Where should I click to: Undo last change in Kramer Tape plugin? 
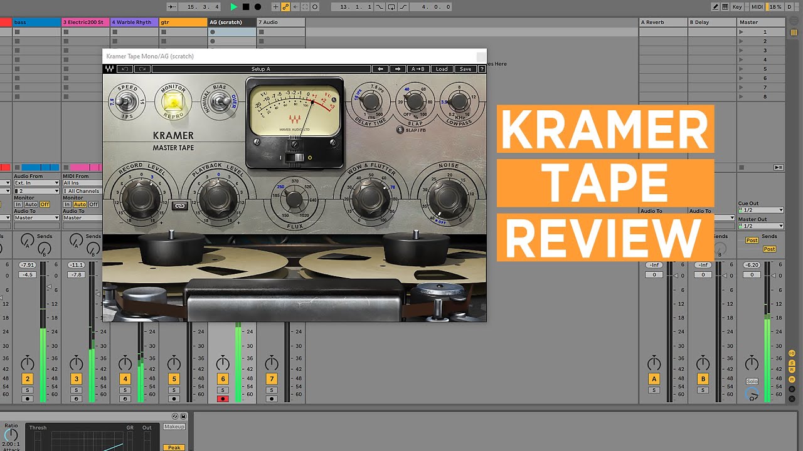tap(125, 69)
